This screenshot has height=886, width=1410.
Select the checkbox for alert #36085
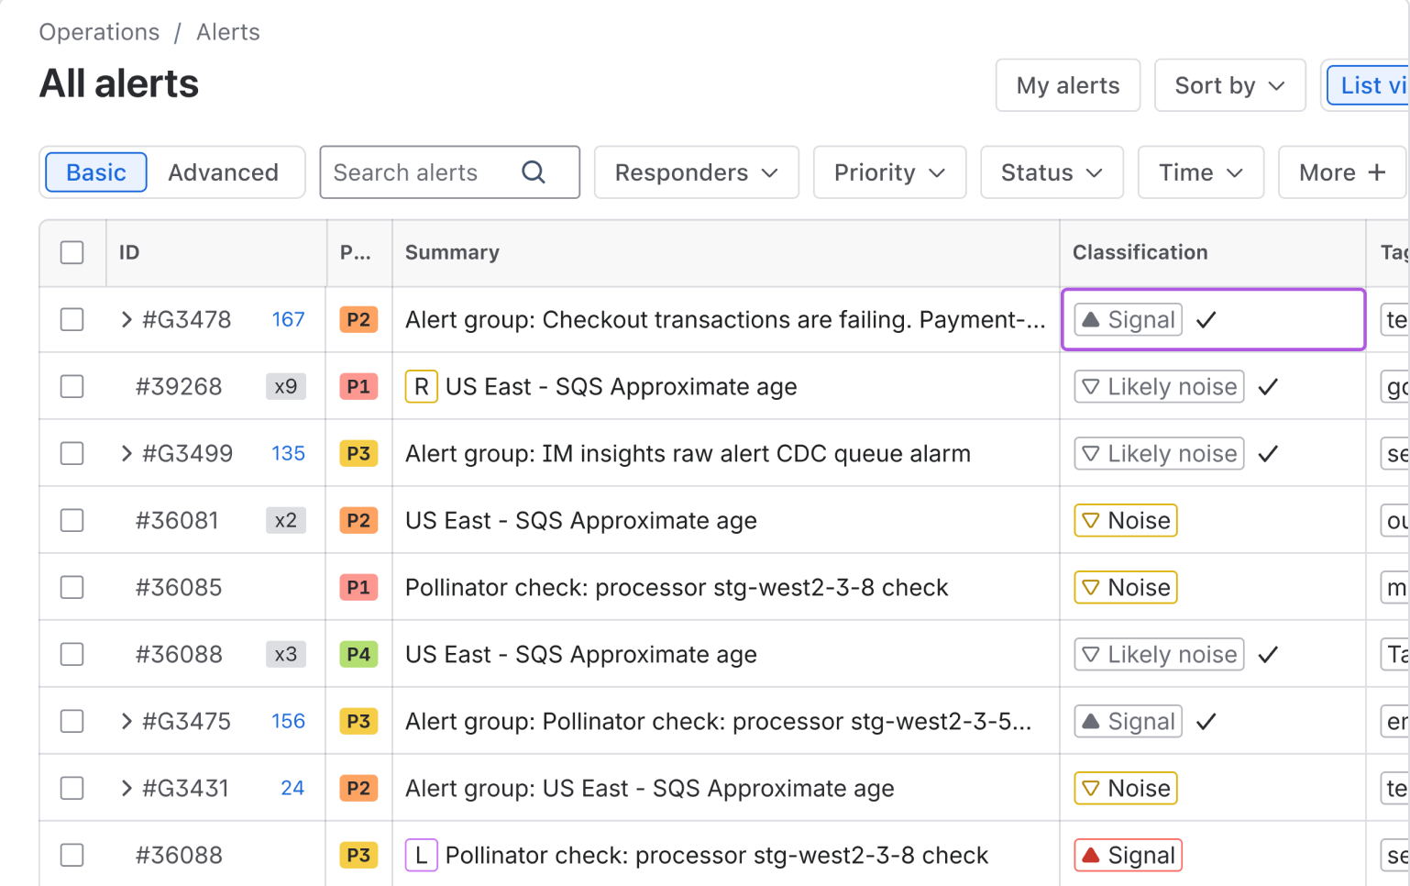[x=72, y=588]
